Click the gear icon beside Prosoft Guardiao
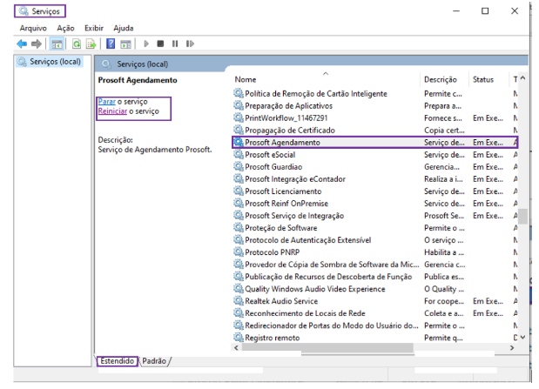Image resolution: width=539 pixels, height=389 pixels. [239, 166]
